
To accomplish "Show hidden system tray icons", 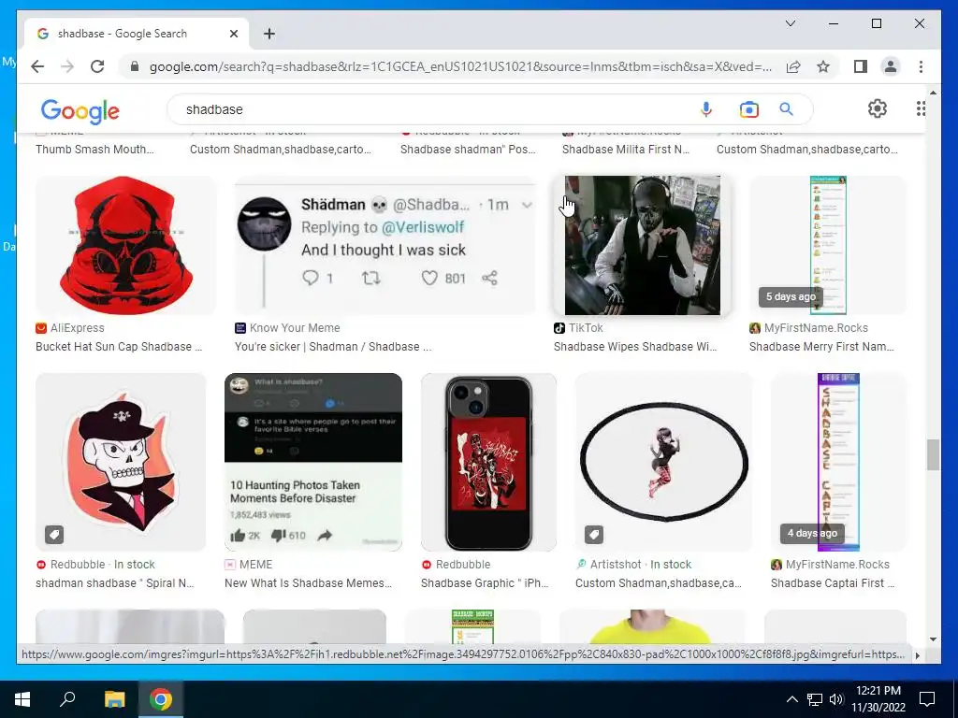I will pos(791,699).
